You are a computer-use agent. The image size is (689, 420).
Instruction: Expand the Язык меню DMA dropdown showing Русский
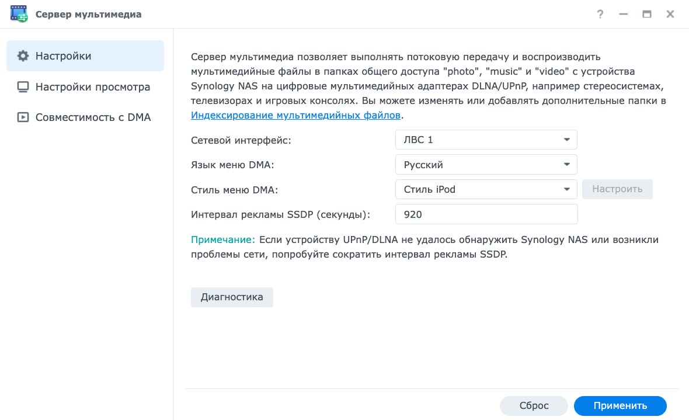click(486, 165)
